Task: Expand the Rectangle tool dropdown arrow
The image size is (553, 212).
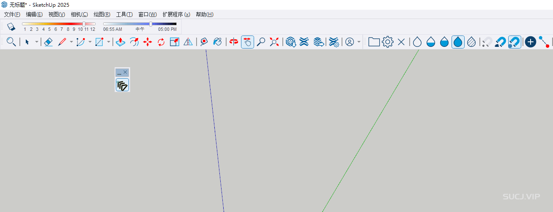Action: (109, 42)
